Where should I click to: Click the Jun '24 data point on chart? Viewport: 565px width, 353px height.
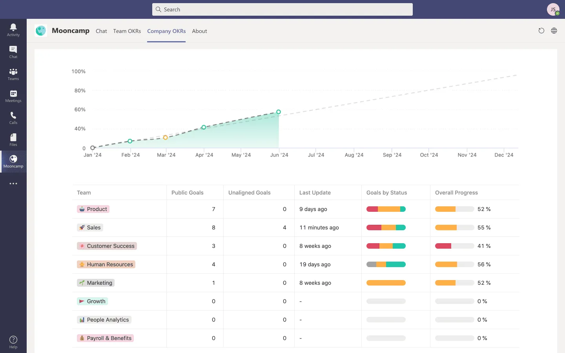tap(279, 112)
